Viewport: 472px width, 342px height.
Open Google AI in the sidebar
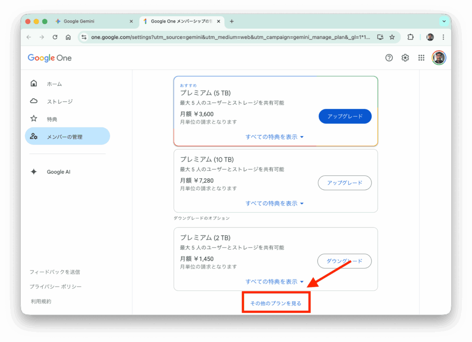pos(59,172)
